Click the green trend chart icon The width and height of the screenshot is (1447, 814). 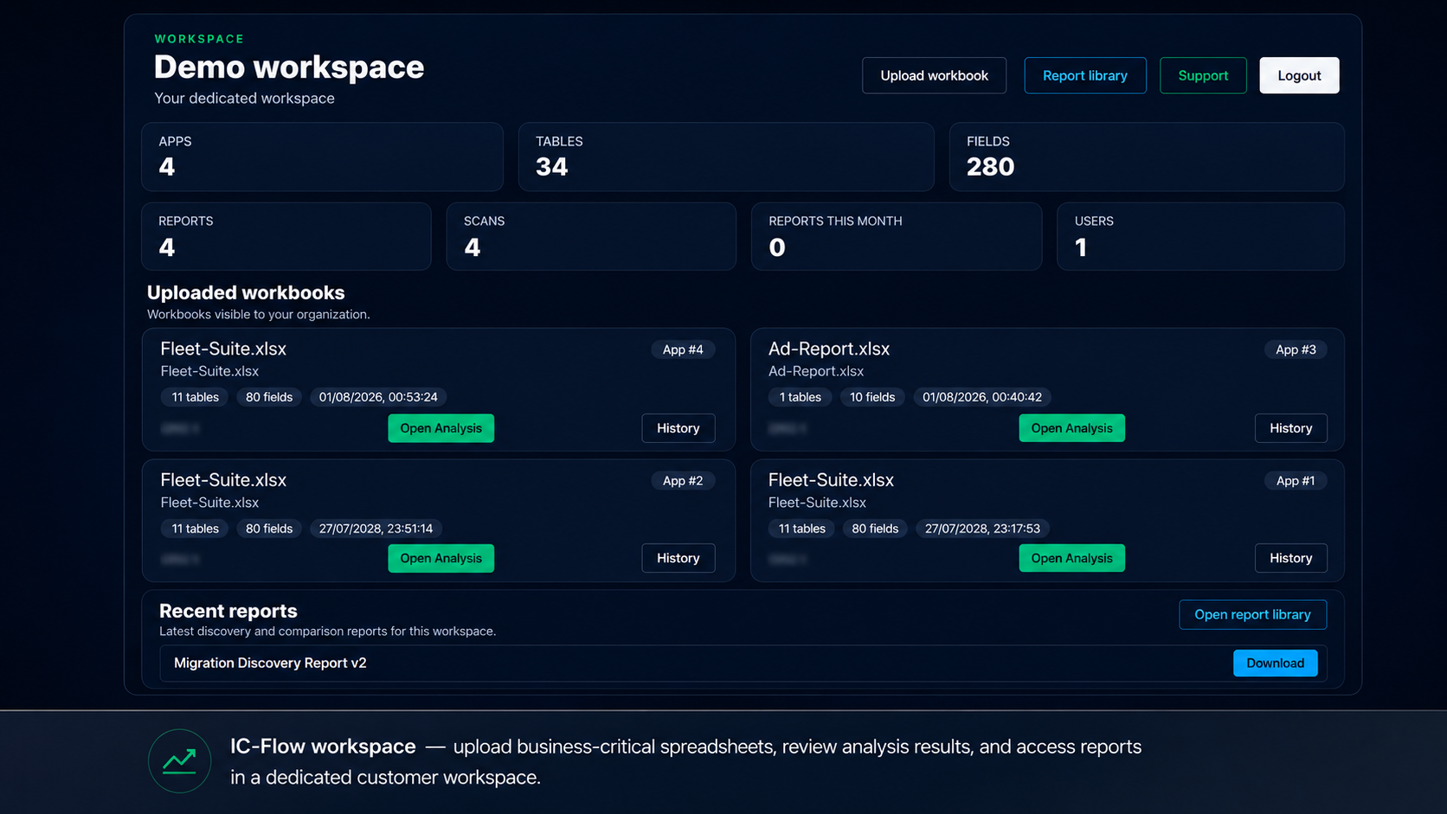[180, 761]
